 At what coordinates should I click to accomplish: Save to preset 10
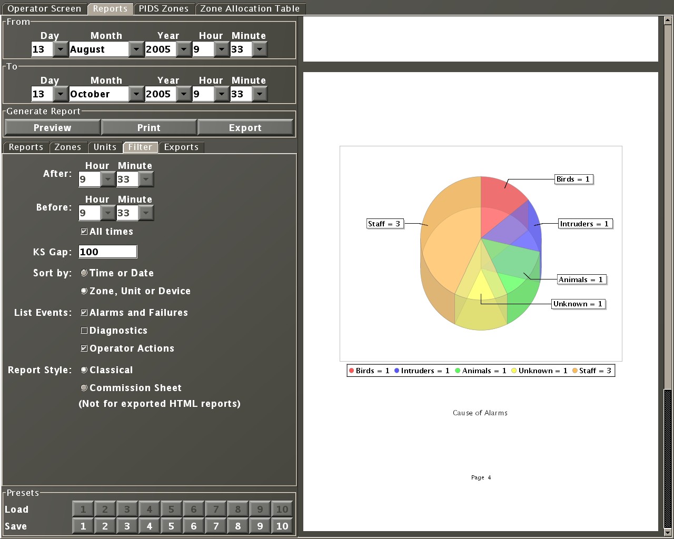click(282, 526)
